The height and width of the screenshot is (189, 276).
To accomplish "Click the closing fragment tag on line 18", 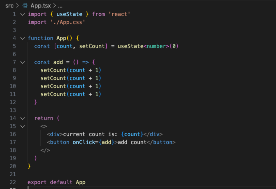I will click(x=45, y=150).
